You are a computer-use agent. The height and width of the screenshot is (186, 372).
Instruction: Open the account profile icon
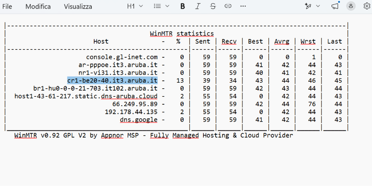tap(351, 6)
